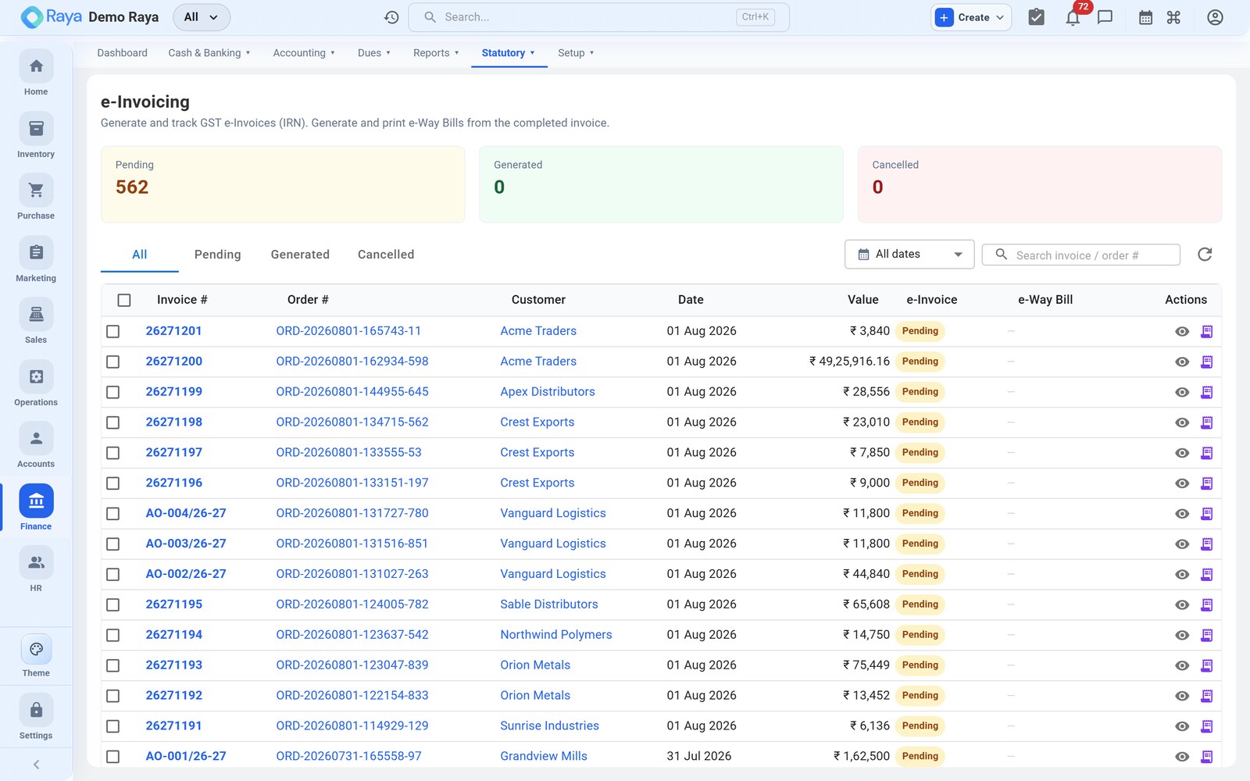Collapse the sidebar with the chevron

36,765
